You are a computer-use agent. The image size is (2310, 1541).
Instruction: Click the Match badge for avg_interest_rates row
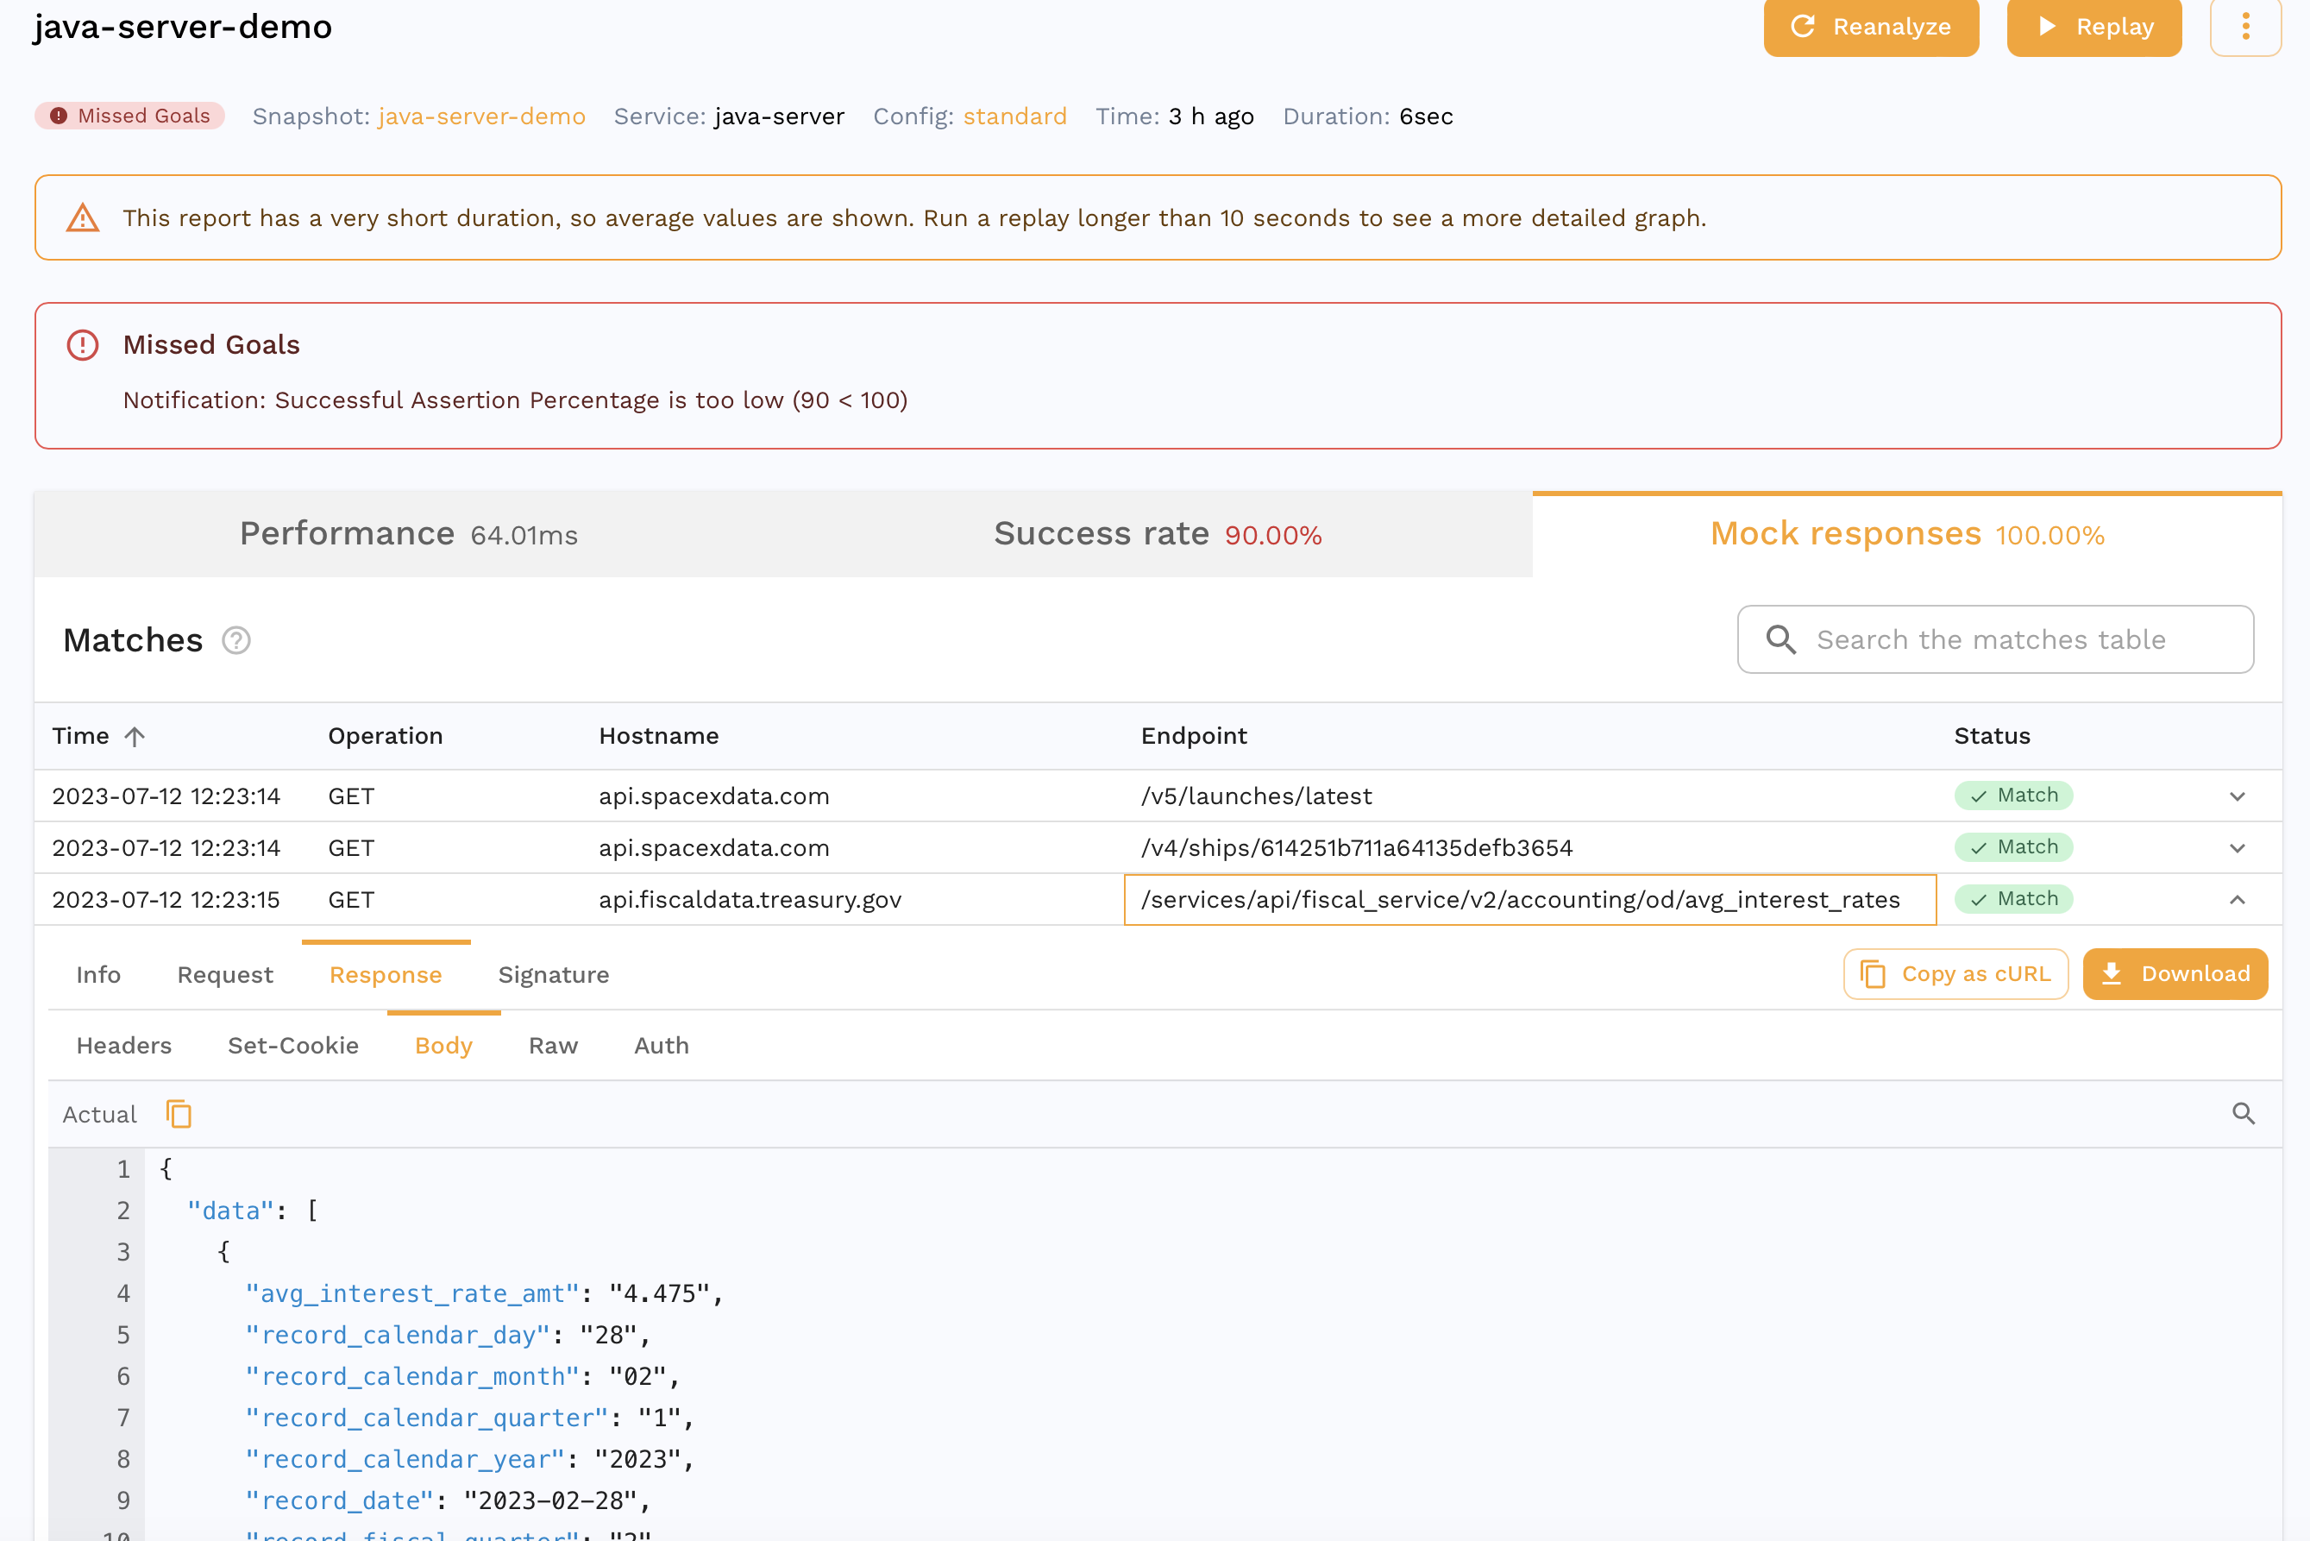point(2013,898)
